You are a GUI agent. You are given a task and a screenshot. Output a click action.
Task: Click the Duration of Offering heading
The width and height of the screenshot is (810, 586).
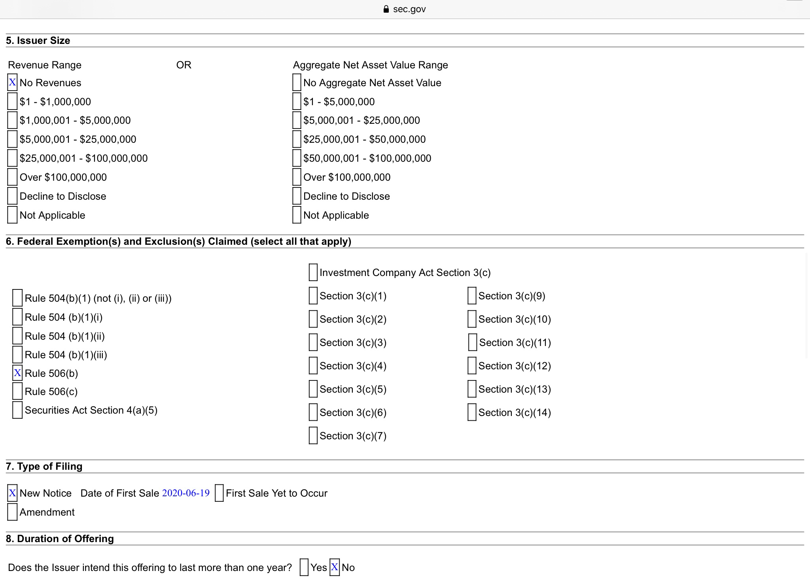pos(60,539)
